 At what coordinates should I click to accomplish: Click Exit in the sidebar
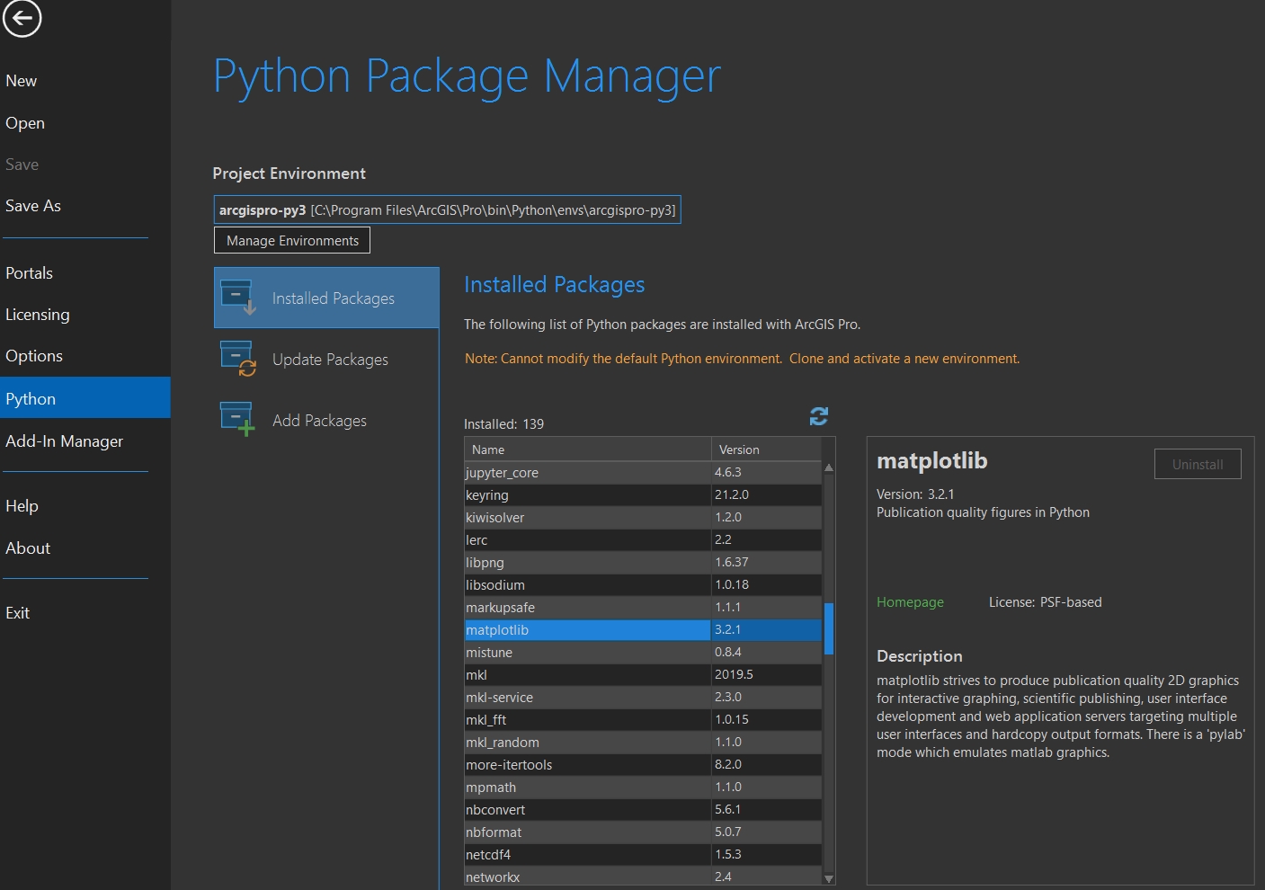(x=16, y=612)
